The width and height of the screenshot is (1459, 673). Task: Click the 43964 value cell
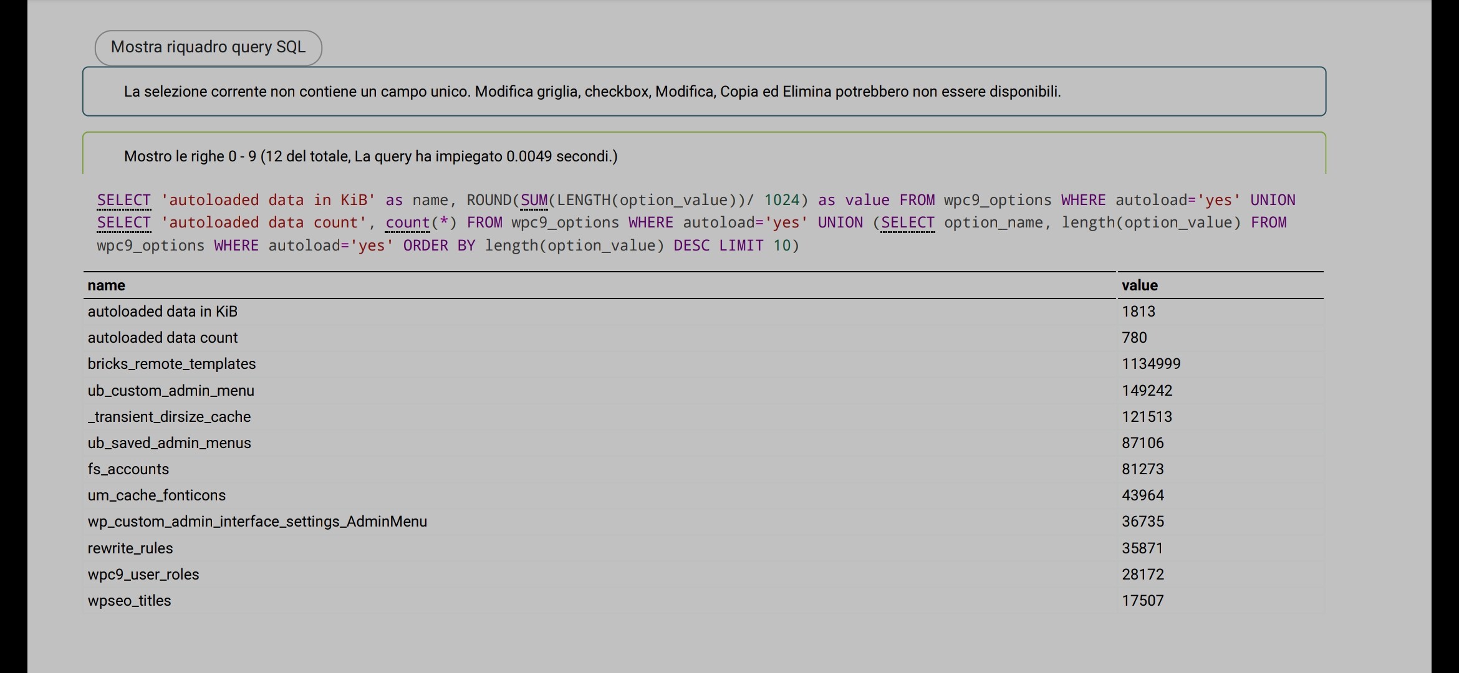(x=1221, y=495)
